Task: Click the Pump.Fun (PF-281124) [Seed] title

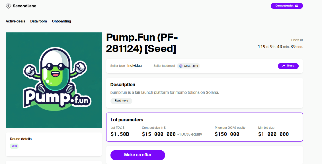Action: tap(142, 43)
